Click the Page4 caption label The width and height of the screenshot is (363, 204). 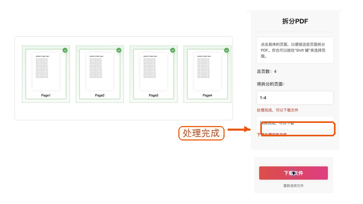coord(207,95)
